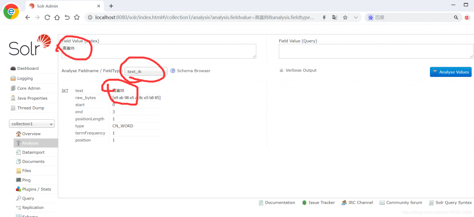Open the Query page
The width and height of the screenshot is (474, 217).
(x=28, y=199)
